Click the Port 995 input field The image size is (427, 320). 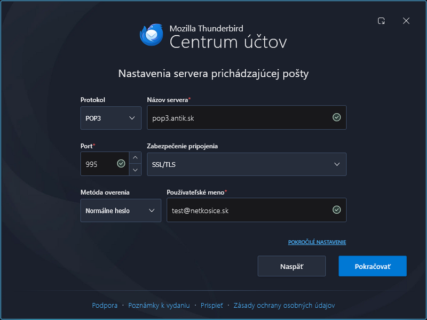105,164
